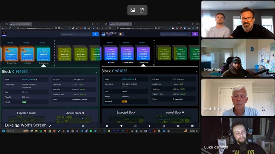Expand tab list dropdown in left browser
This screenshot has width=275, height=154.
tap(79, 24)
